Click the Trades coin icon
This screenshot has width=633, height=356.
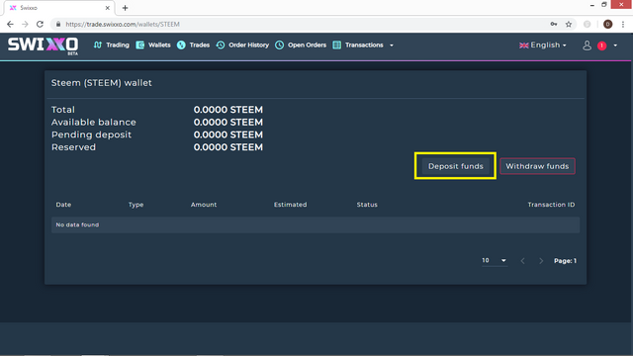(181, 44)
